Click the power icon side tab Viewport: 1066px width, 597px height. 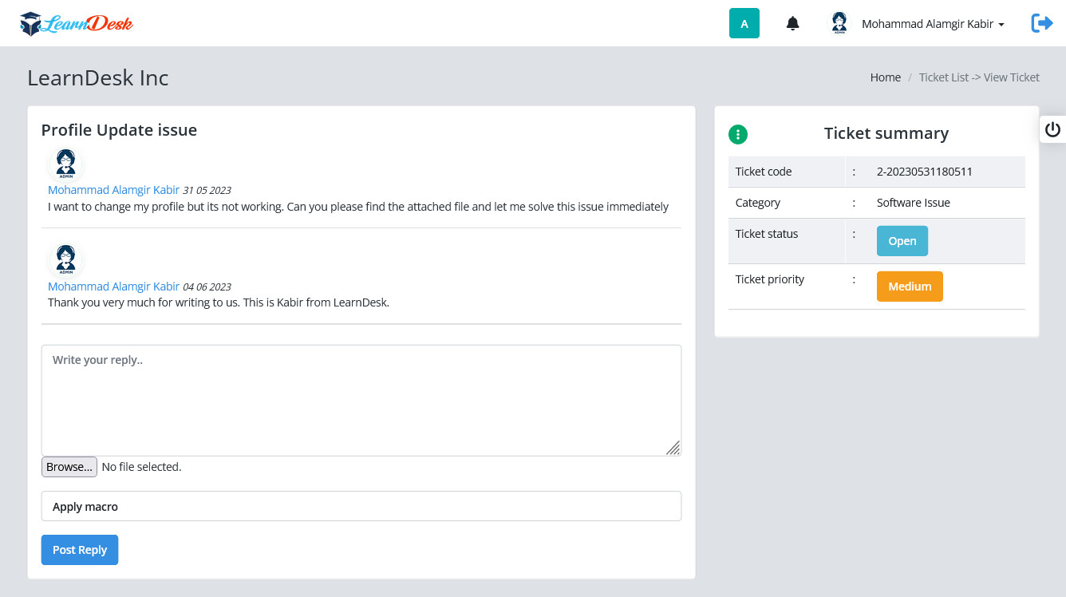tap(1052, 129)
